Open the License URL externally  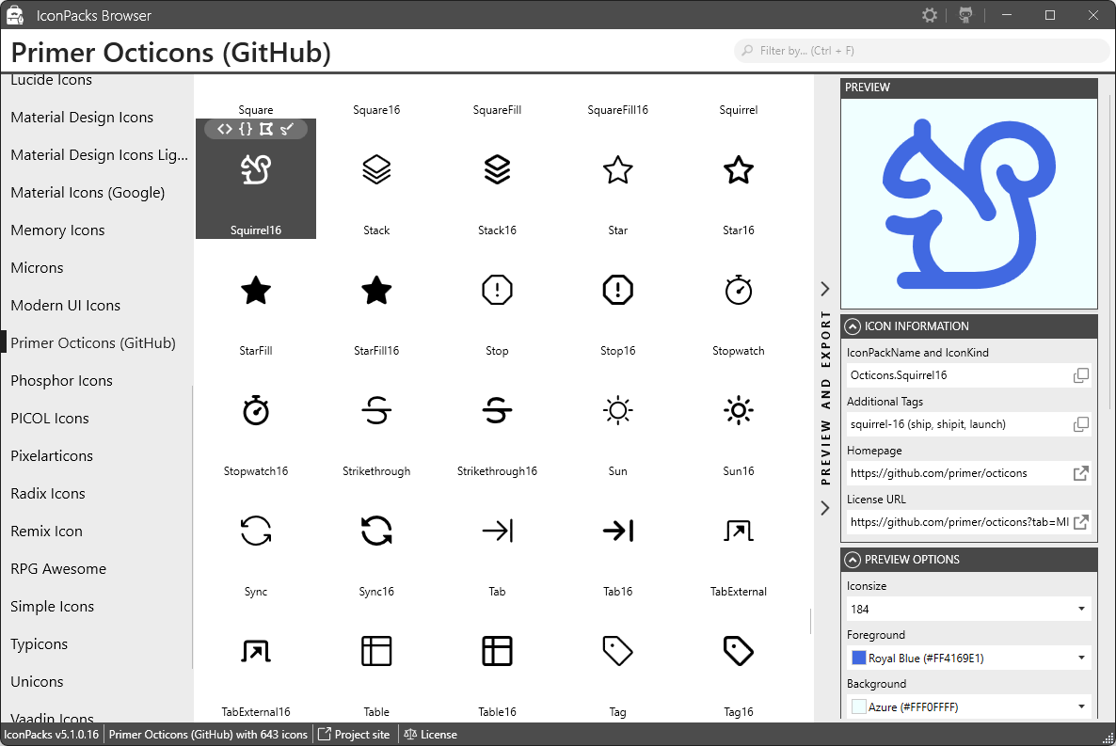click(1080, 522)
